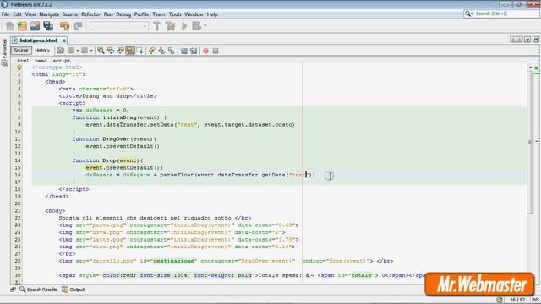Select the listaSpesa.html editor tab
This screenshot has width=541, height=304.
coord(38,41)
